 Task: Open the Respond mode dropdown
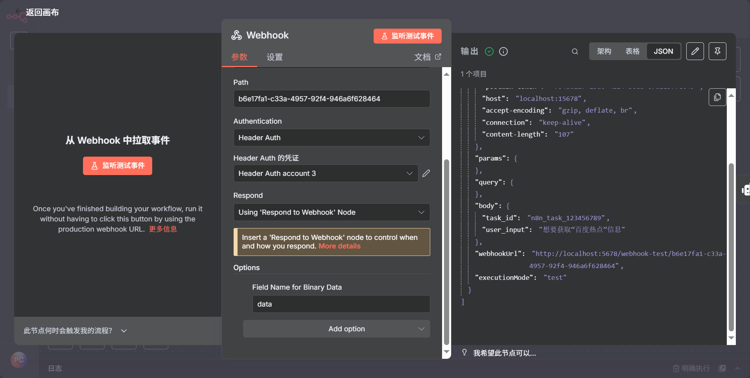click(332, 212)
